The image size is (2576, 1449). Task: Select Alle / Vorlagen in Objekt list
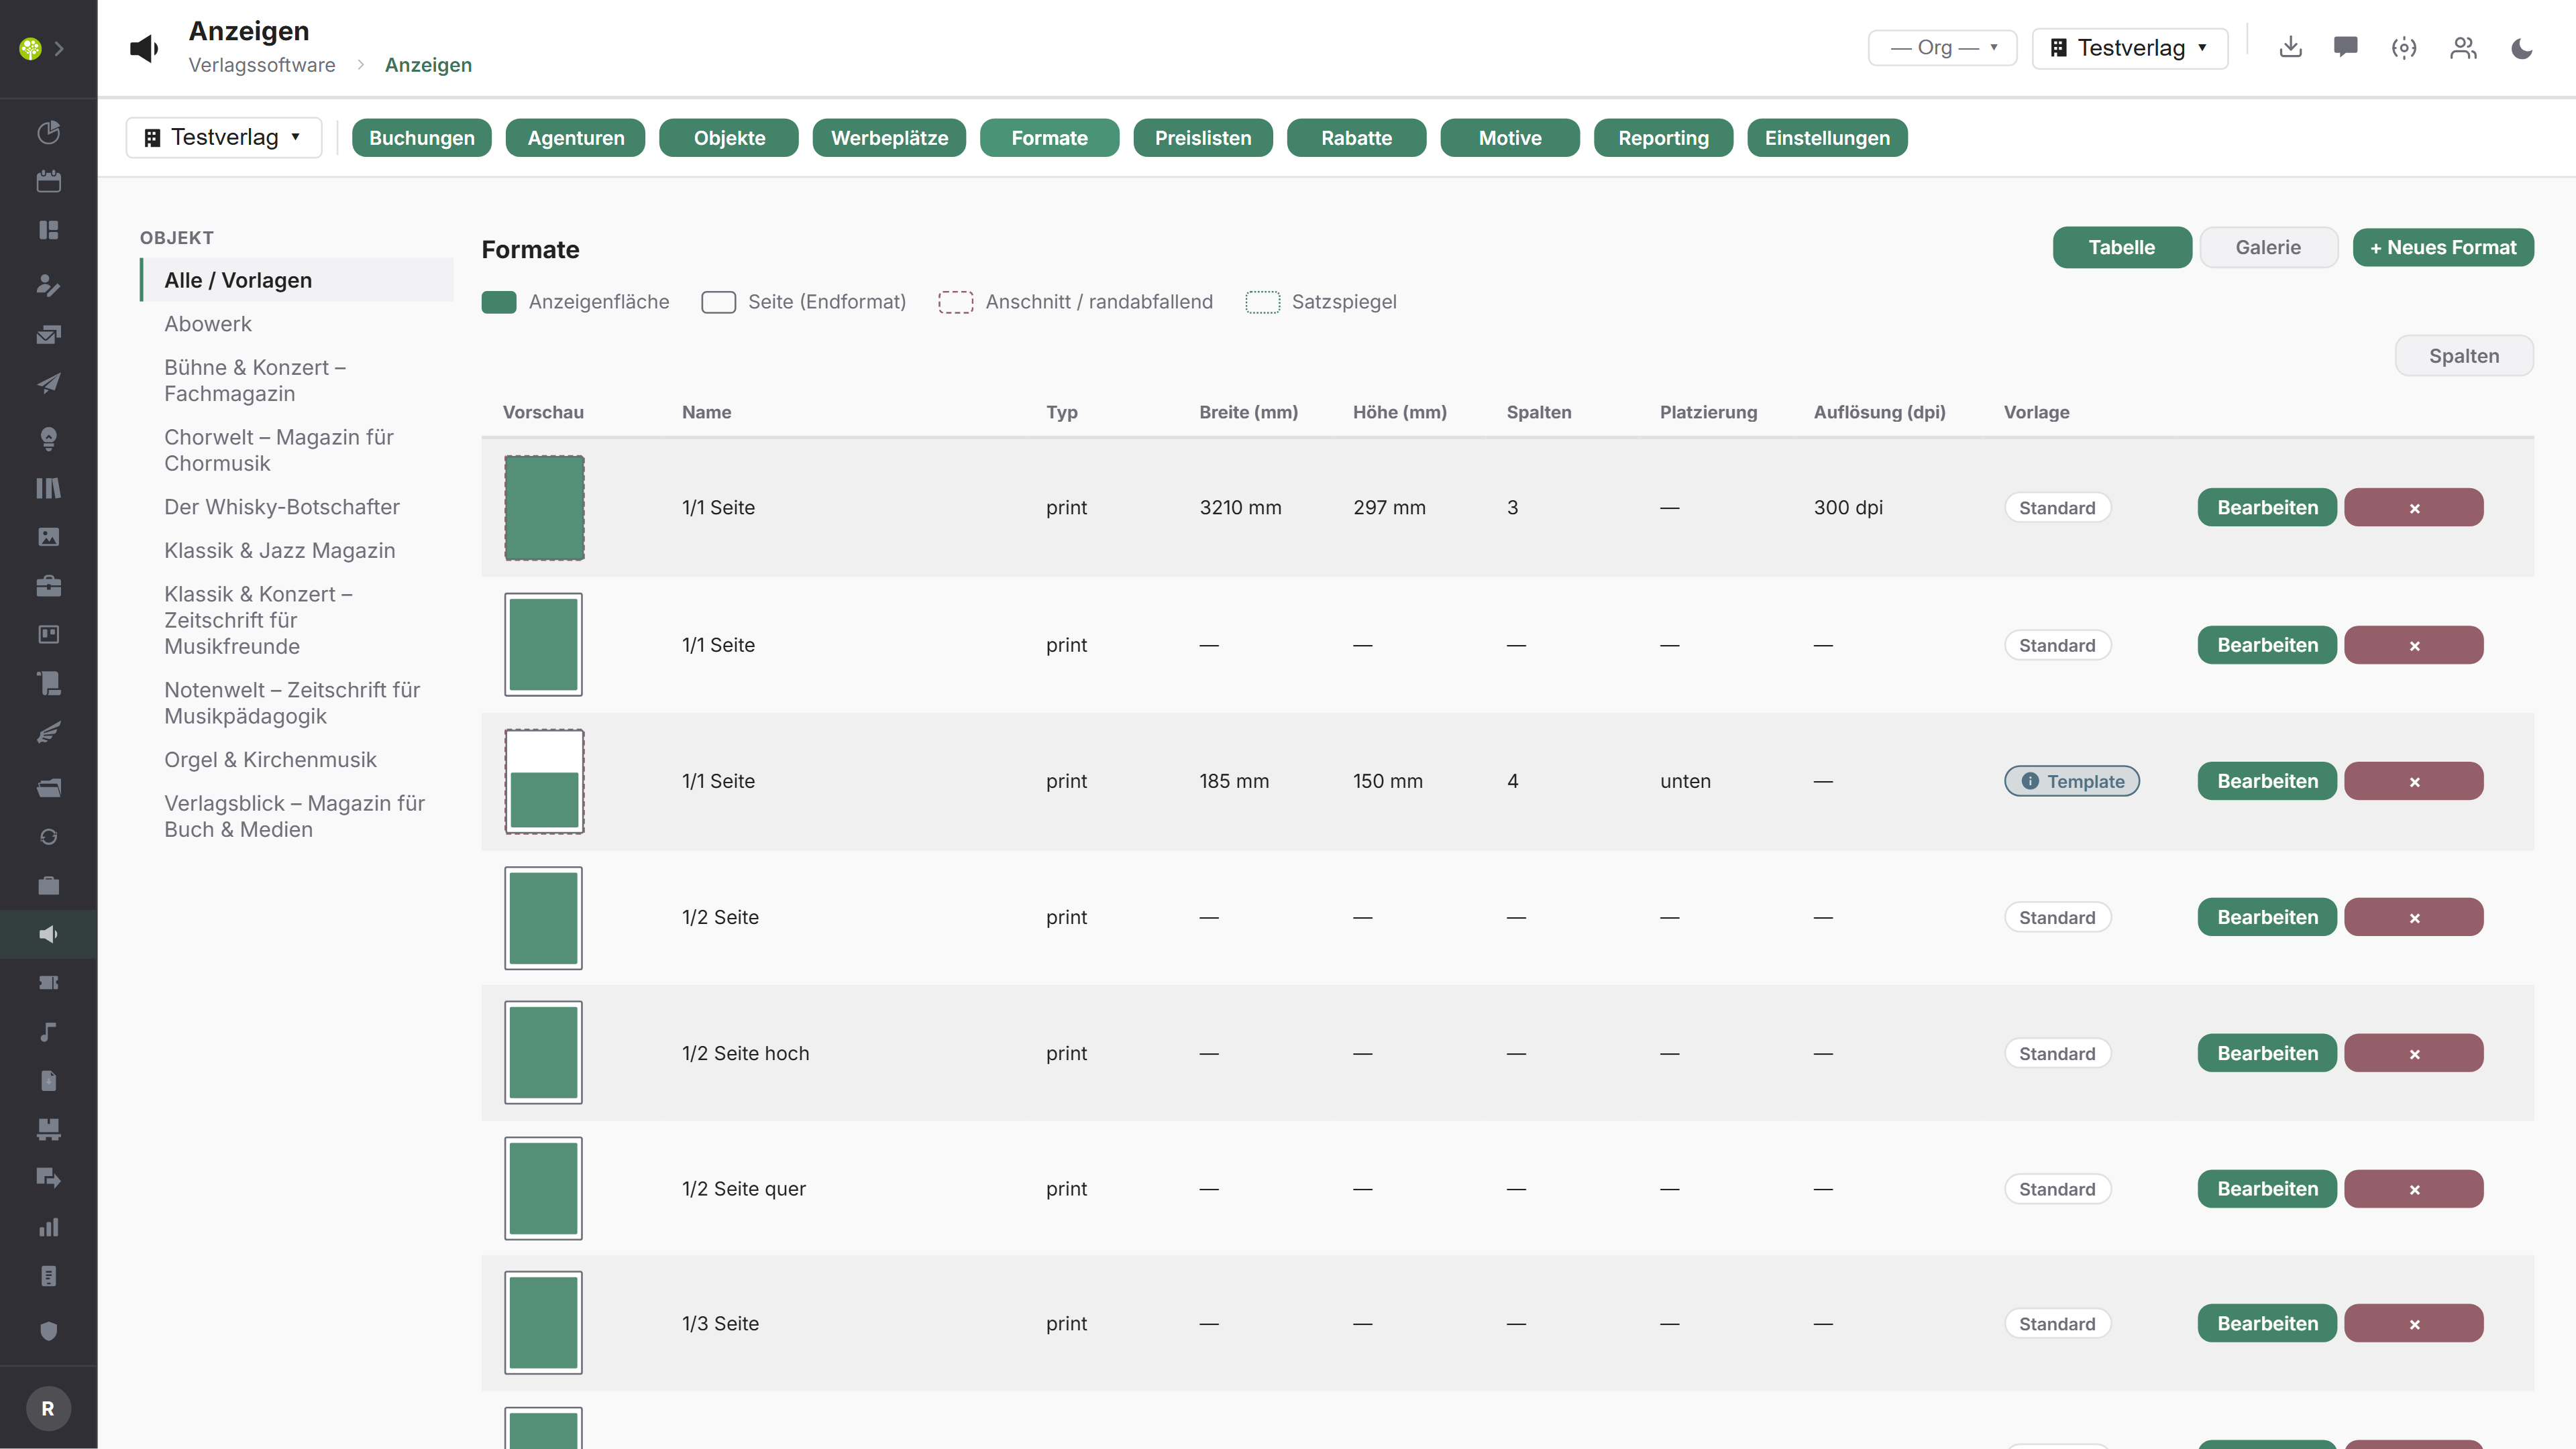pyautogui.click(x=297, y=280)
